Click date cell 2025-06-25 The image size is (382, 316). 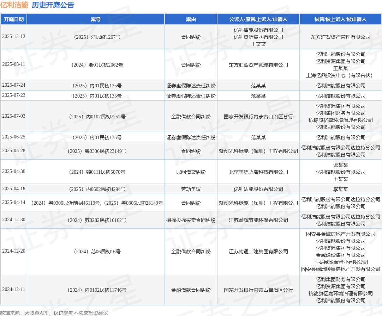pyautogui.click(x=14, y=137)
